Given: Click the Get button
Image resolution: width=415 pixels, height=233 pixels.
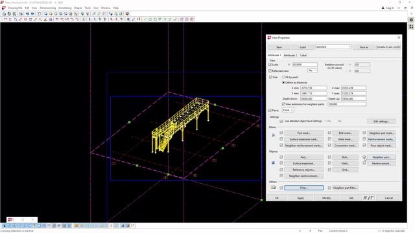Looking at the screenshot, I should pyautogui.click(x=351, y=198).
